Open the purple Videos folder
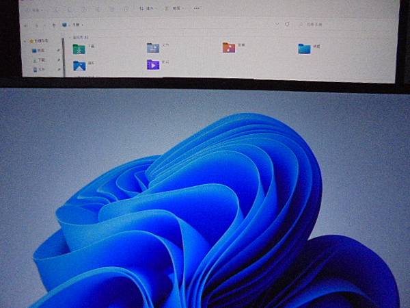The height and width of the screenshot is (308, 410). (x=153, y=65)
